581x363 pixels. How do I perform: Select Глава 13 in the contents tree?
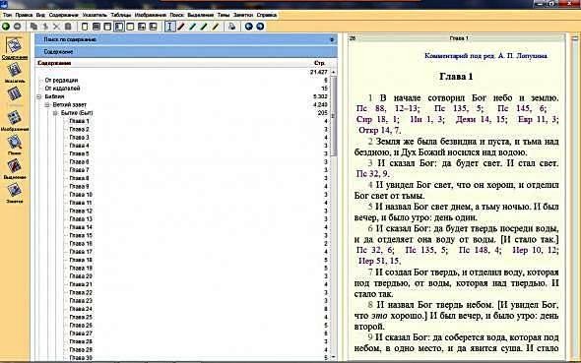(81, 218)
